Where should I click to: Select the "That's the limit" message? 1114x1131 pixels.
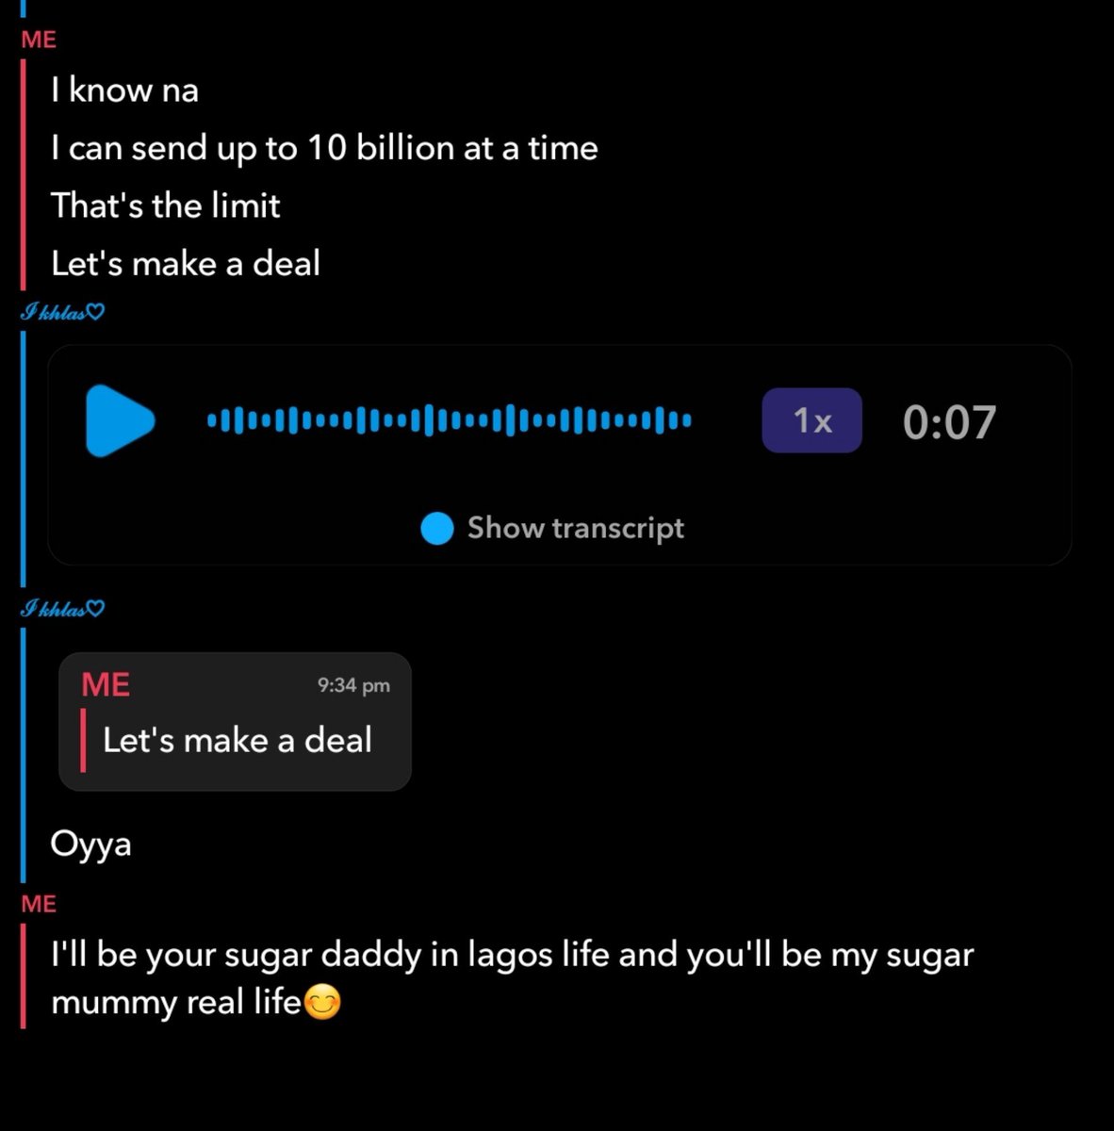pos(165,205)
